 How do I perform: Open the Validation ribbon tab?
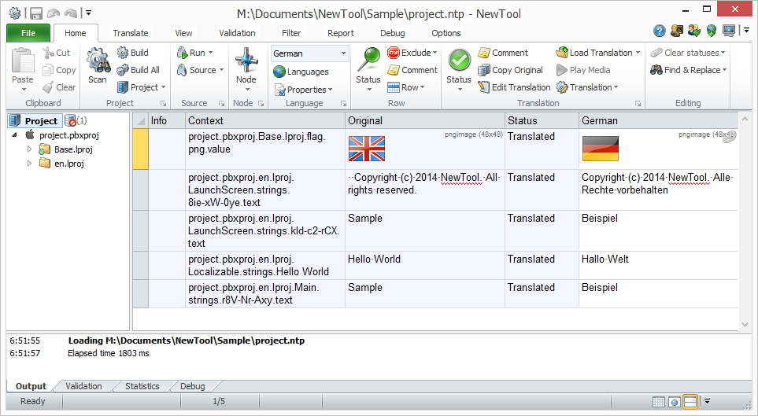[x=237, y=33]
